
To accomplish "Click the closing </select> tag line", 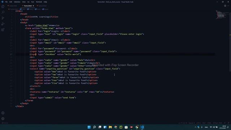I will pos(35,86).
